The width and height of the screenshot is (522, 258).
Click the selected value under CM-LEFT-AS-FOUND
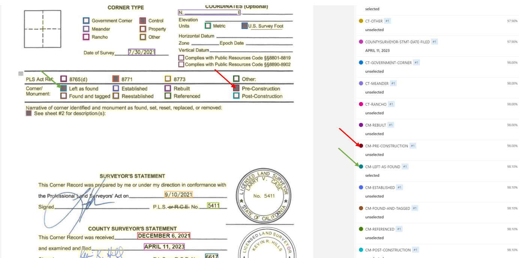372,175
